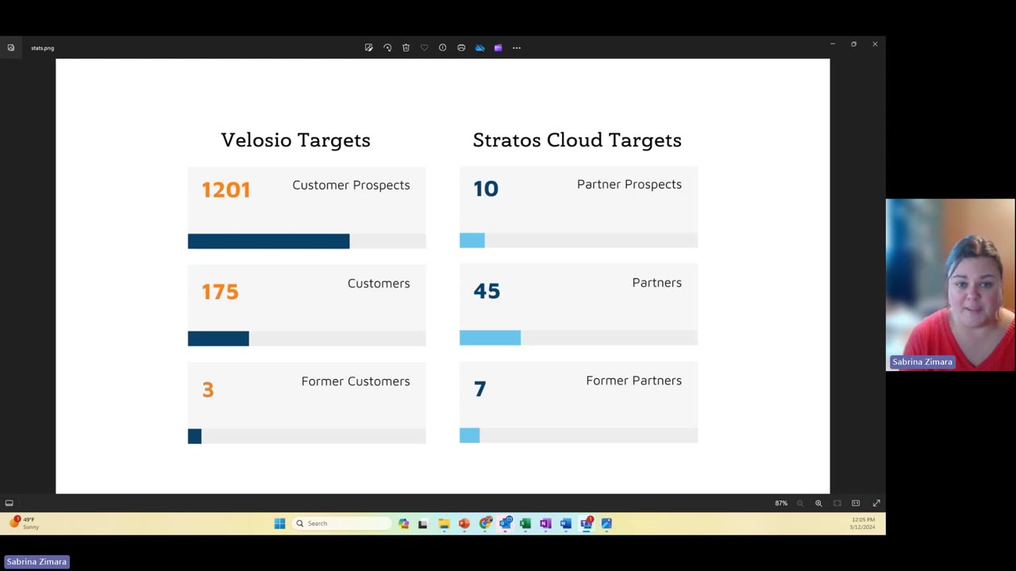Click the Sabrina Zimara label at bottom left
1016x571 pixels.
click(37, 561)
